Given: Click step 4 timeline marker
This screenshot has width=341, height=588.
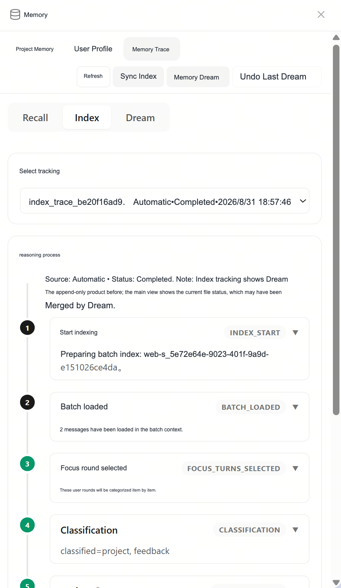Looking at the screenshot, I should tap(27, 525).
